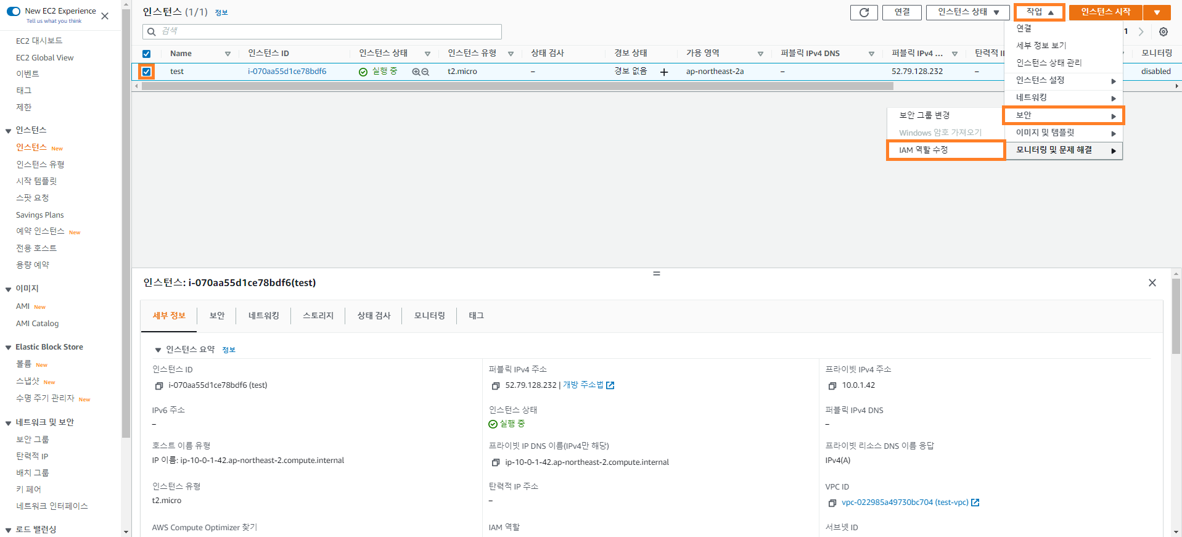Image resolution: width=1182 pixels, height=537 pixels.
Task: Click the 인스턴스 시작 button
Action: tap(1106, 12)
